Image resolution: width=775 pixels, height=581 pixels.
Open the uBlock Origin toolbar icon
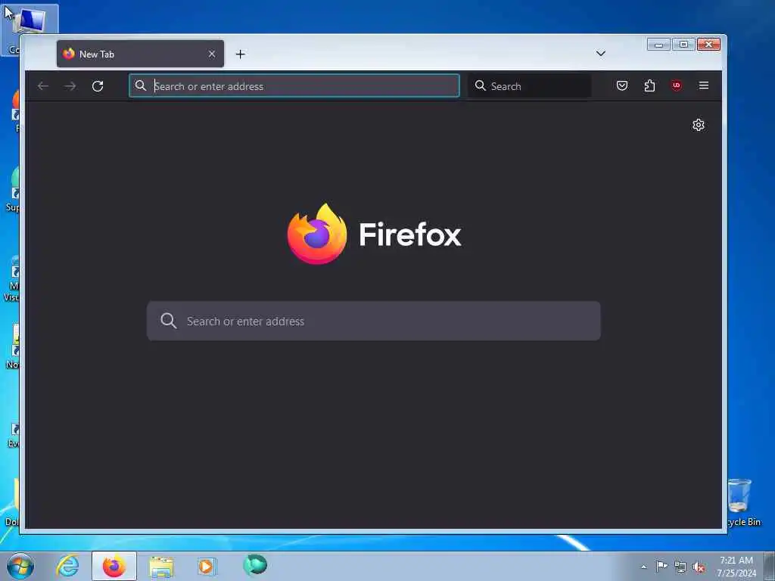(x=676, y=85)
